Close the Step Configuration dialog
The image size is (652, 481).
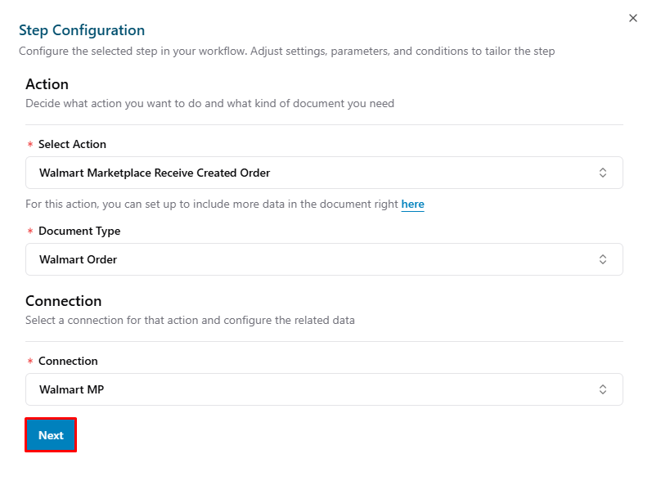click(633, 18)
